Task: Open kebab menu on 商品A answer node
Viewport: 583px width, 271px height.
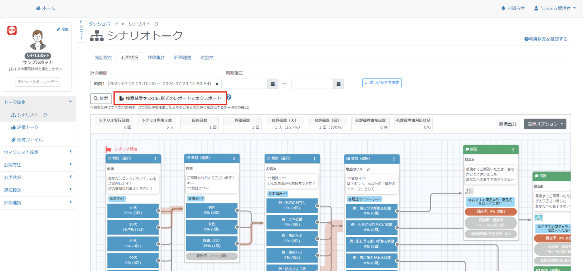Action: coord(513,149)
